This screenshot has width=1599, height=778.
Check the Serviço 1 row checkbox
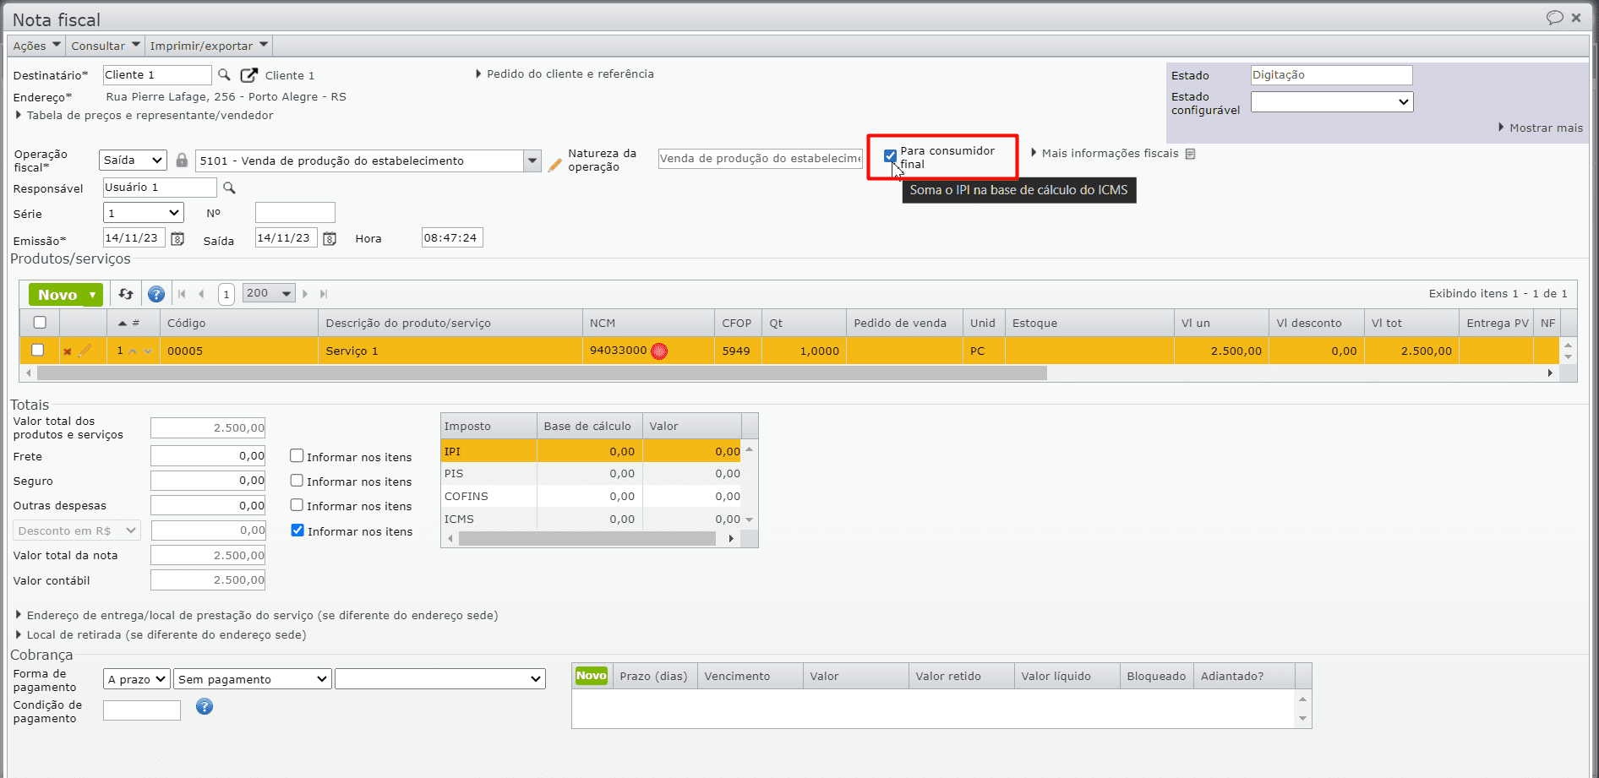tap(37, 350)
